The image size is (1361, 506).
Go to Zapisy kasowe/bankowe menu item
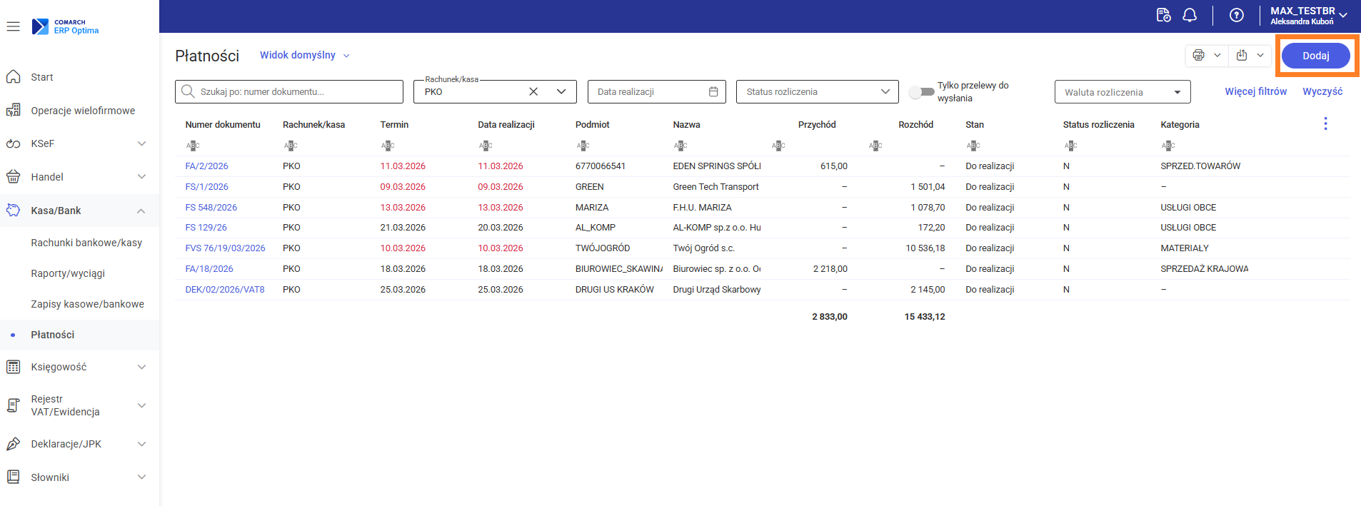pos(87,304)
